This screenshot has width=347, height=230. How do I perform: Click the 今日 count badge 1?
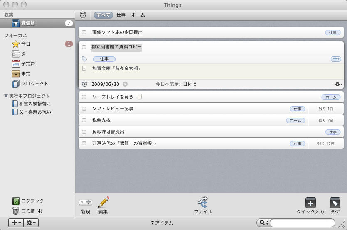(69, 44)
